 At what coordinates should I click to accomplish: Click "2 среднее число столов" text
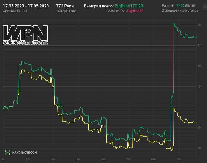(x=180, y=10)
